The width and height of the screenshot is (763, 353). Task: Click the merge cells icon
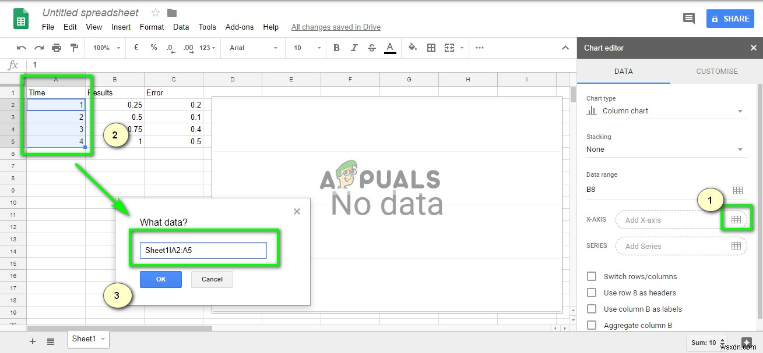tap(449, 48)
